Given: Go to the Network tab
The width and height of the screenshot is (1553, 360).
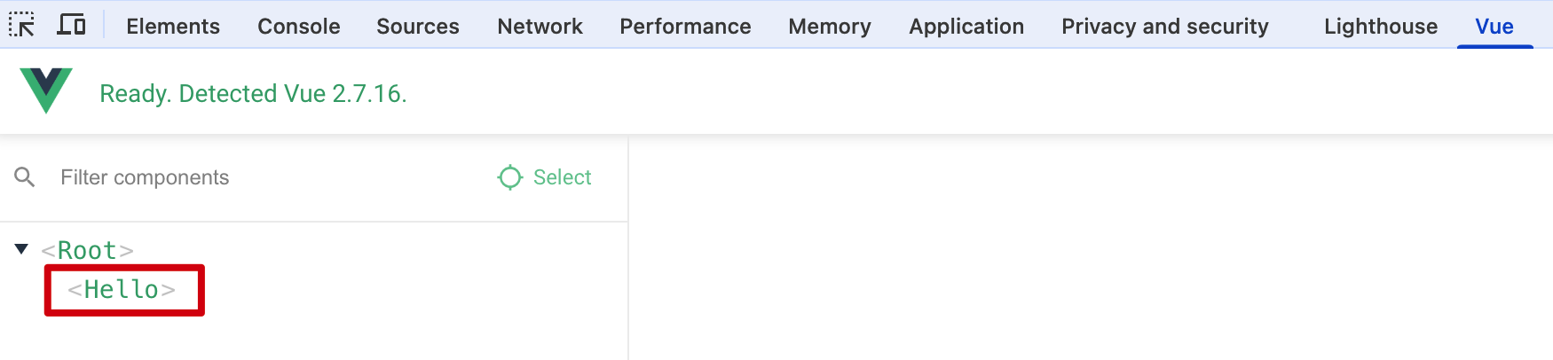Looking at the screenshot, I should click(540, 27).
